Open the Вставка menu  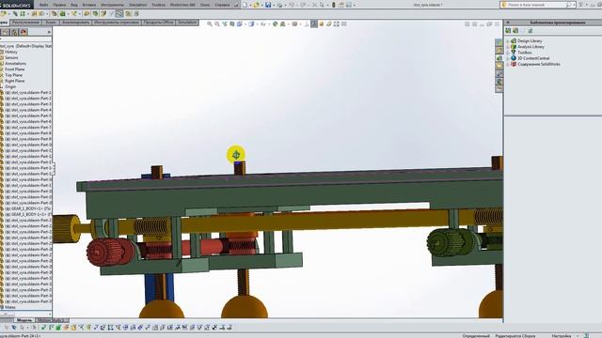pos(89,5)
